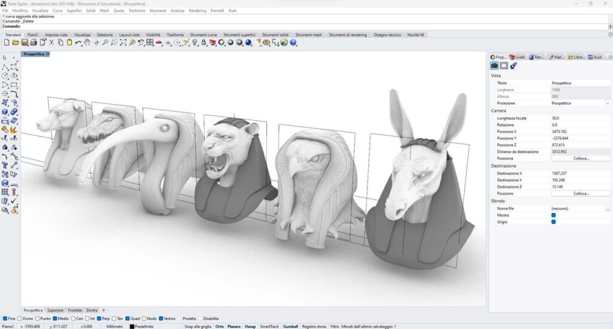613x329 pixels.
Task: Open the Superfici menu
Action: 74,11
